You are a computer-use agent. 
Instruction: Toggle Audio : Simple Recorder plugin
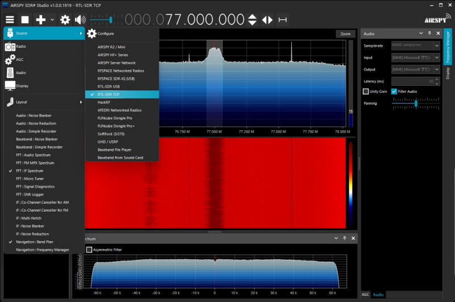(x=44, y=131)
